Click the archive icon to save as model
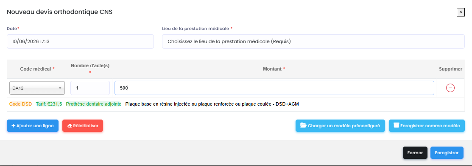Image resolution: width=472 pixels, height=166 pixels. (397, 125)
